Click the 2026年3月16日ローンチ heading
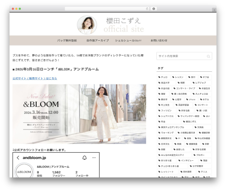226x191 pixels. point(56,69)
